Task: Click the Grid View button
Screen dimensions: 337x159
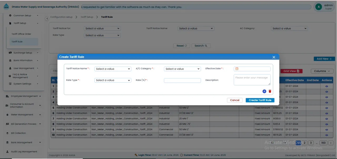Action: pos(291,71)
